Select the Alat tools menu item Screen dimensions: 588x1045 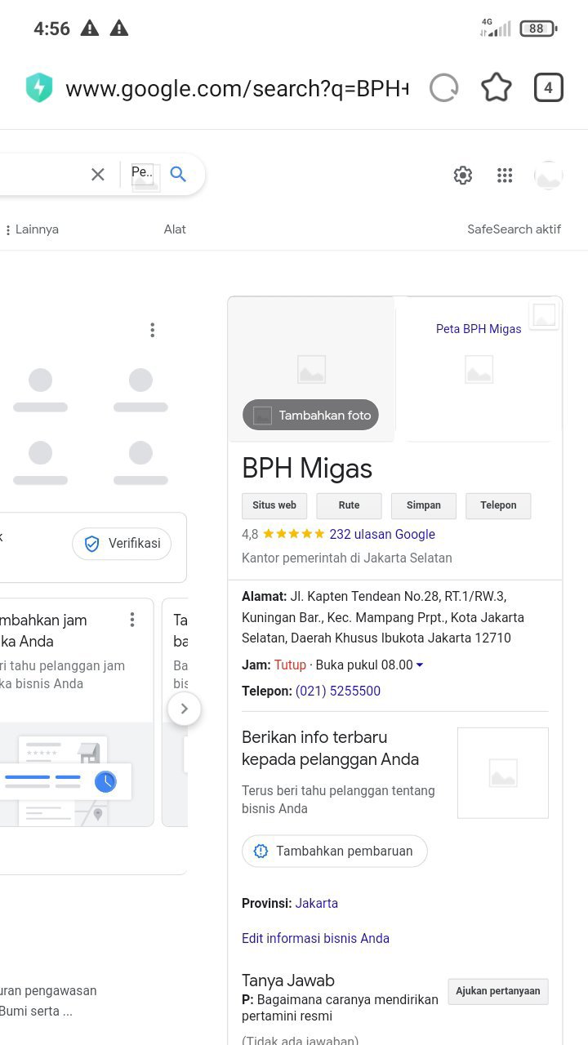175,229
